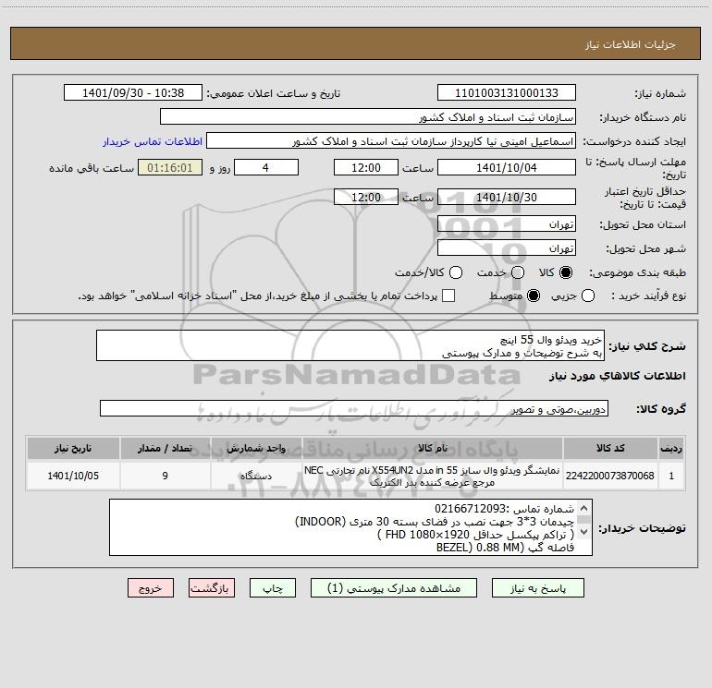Click the اطلاعات کالاهای مورد نیاز heading
Screen dimensions: 712x688
[x=617, y=376]
